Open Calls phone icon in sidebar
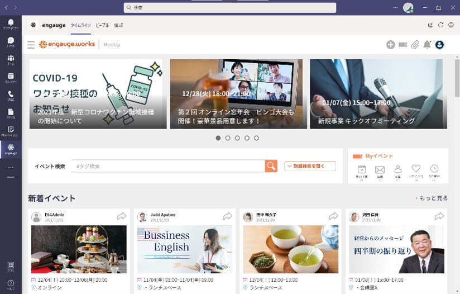Image resolution: width=460 pixels, height=294 pixels. click(11, 96)
